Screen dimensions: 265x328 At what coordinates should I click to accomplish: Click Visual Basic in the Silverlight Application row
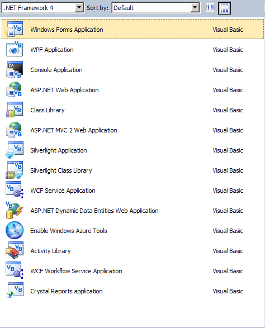[228, 150]
